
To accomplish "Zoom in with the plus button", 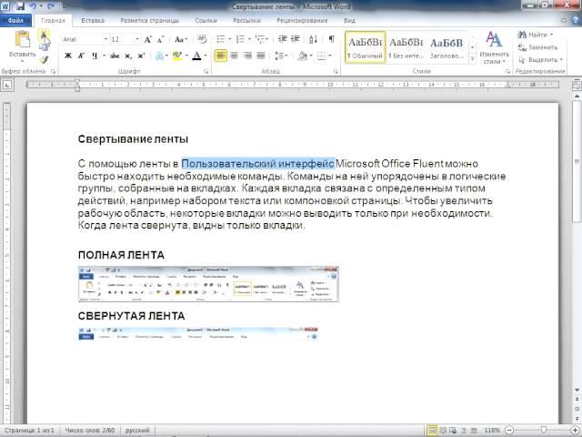I will point(575,430).
